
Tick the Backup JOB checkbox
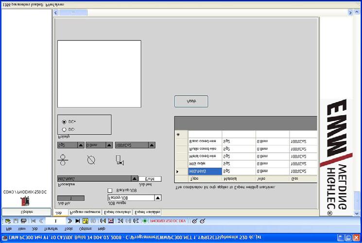pyautogui.click(x=110, y=191)
